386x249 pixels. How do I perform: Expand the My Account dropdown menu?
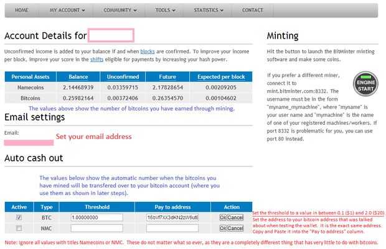[67, 11]
